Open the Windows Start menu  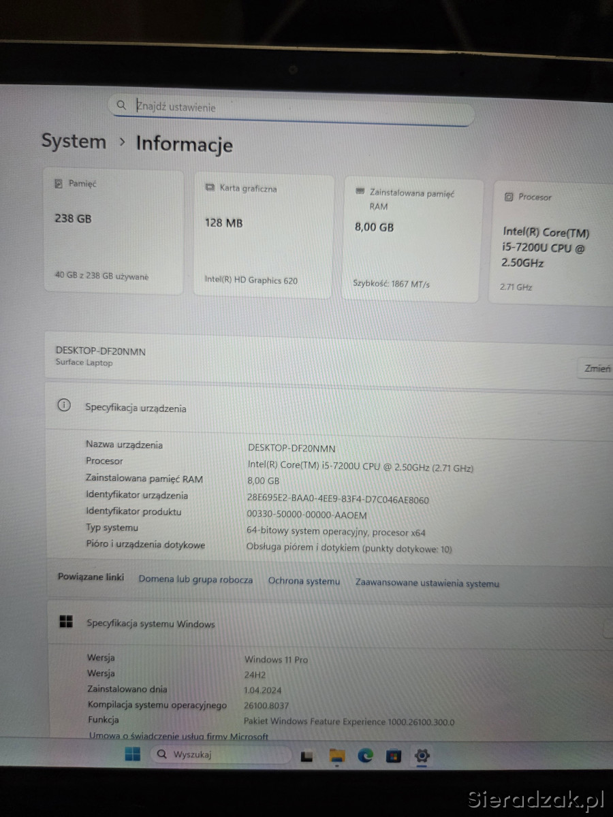[x=133, y=754]
